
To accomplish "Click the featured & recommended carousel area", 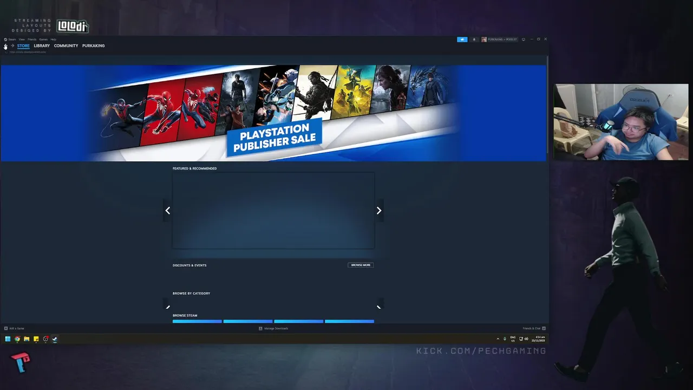I will pos(273,211).
